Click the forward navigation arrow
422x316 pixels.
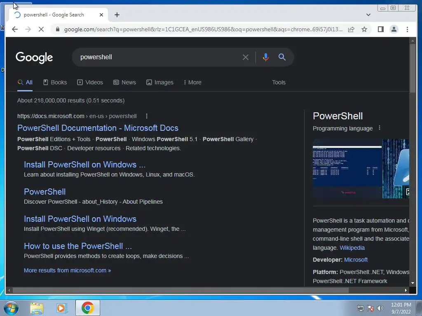click(28, 29)
